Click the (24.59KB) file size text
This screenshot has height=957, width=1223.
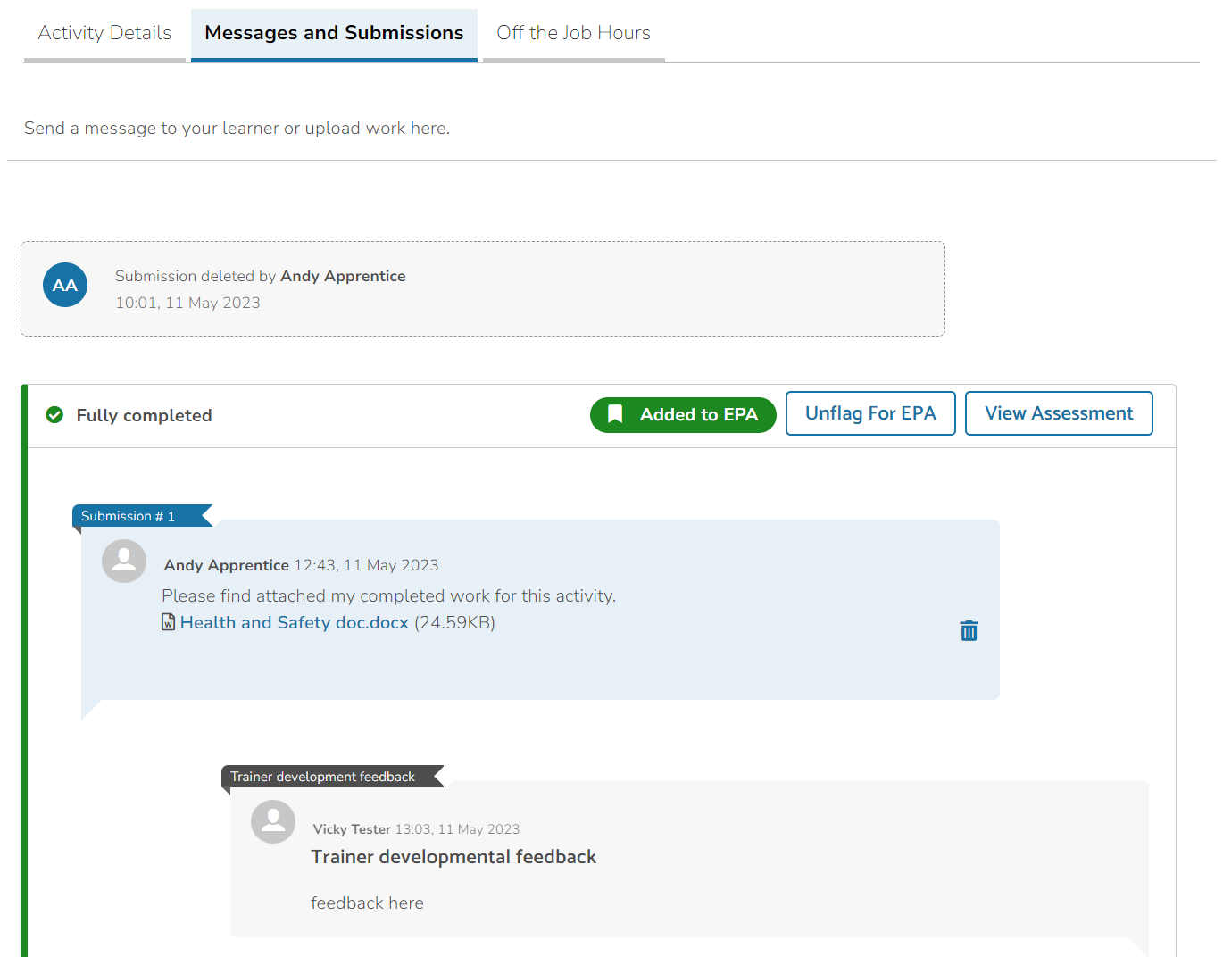click(454, 622)
